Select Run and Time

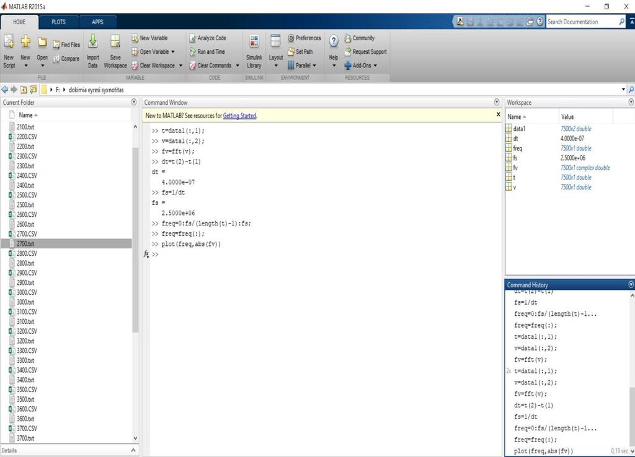207,52
